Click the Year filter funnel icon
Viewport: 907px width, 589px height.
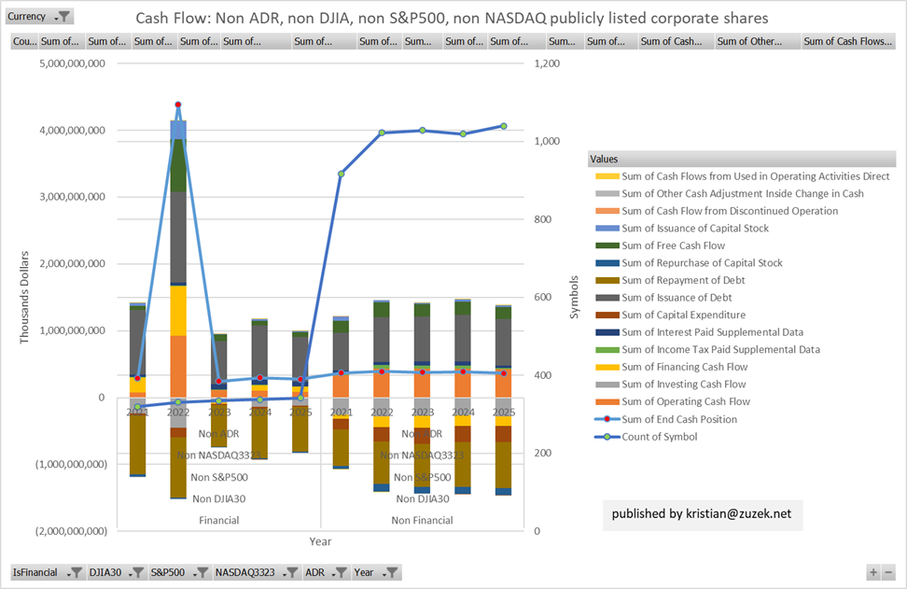pos(390,572)
